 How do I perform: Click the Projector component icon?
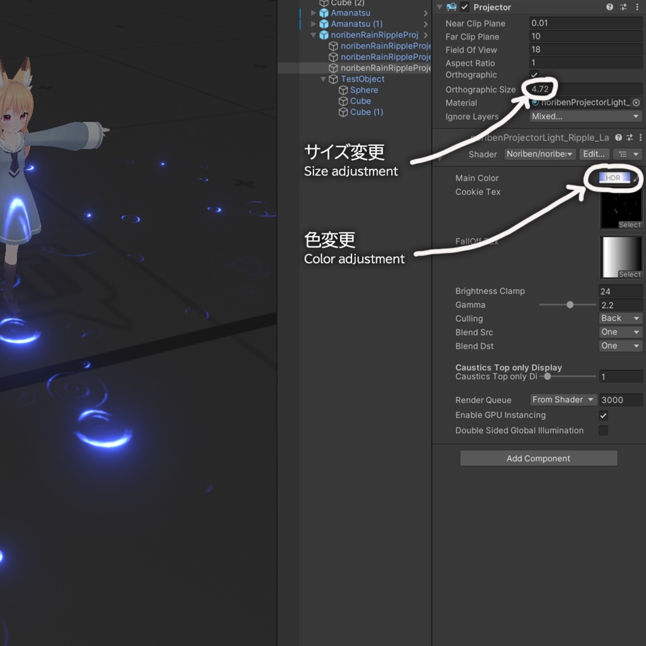(x=450, y=7)
